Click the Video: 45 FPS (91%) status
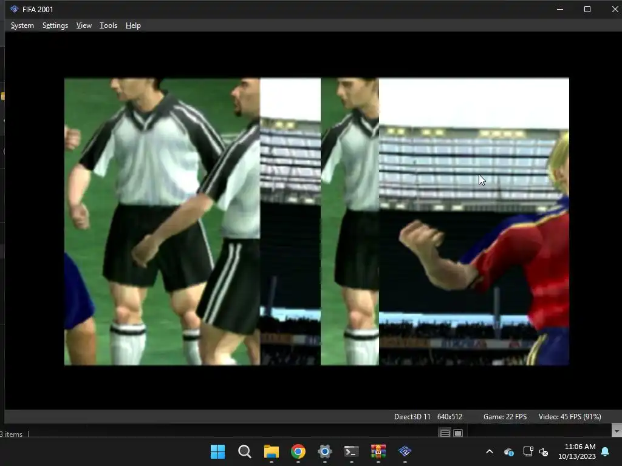Image resolution: width=622 pixels, height=466 pixels. click(570, 417)
